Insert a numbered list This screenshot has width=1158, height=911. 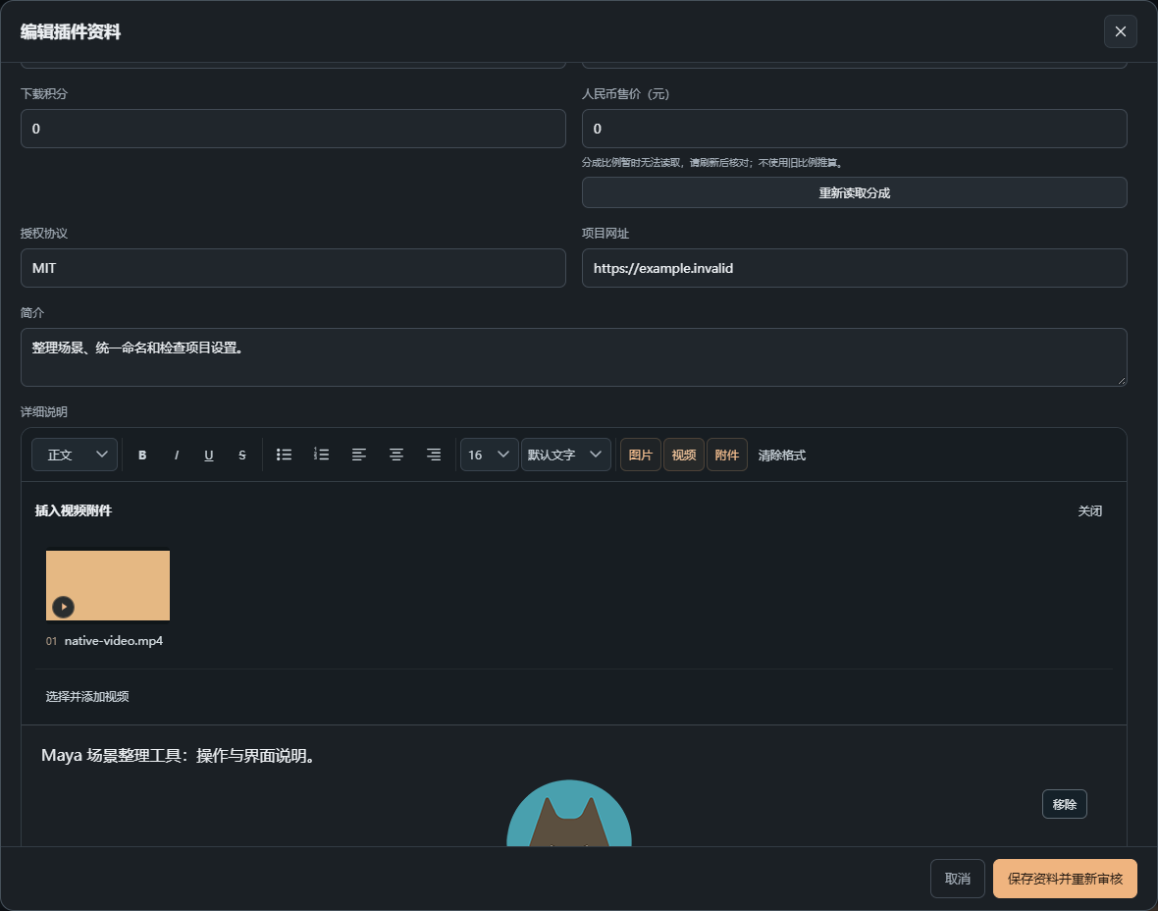[321, 455]
